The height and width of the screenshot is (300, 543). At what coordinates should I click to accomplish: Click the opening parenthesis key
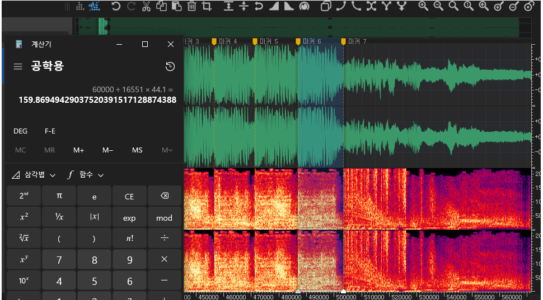click(x=59, y=238)
